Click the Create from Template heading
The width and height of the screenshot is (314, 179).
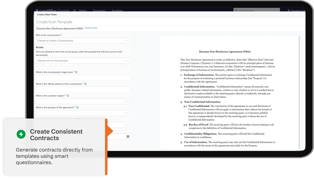click(54, 22)
